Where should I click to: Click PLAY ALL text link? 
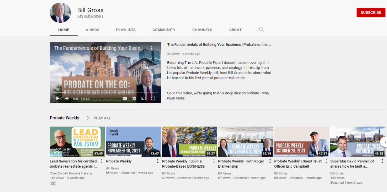coord(102,118)
